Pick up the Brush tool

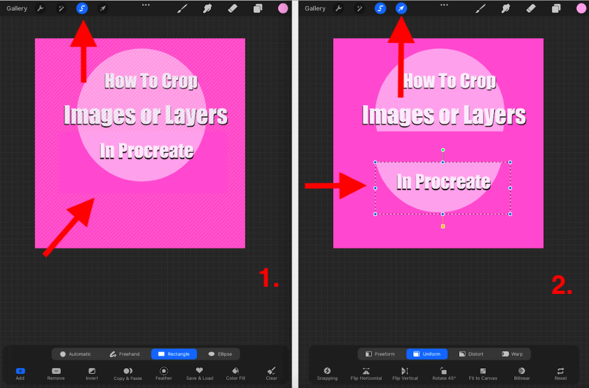tap(182, 8)
